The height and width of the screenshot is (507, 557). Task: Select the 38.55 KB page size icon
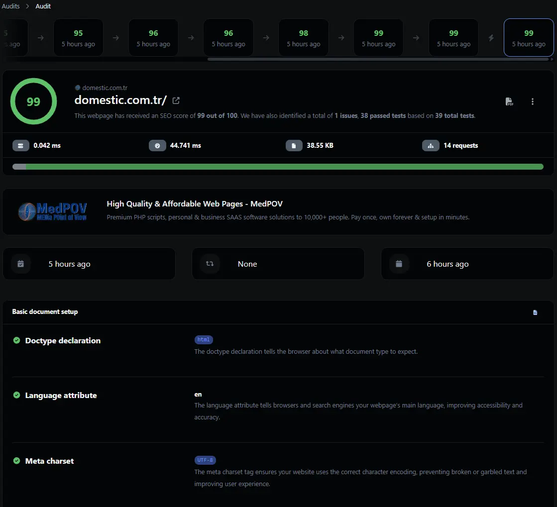(x=294, y=145)
